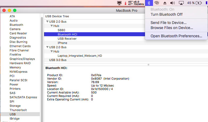
Task: Select Audio in the sidebar
Action: [x=14, y=21]
